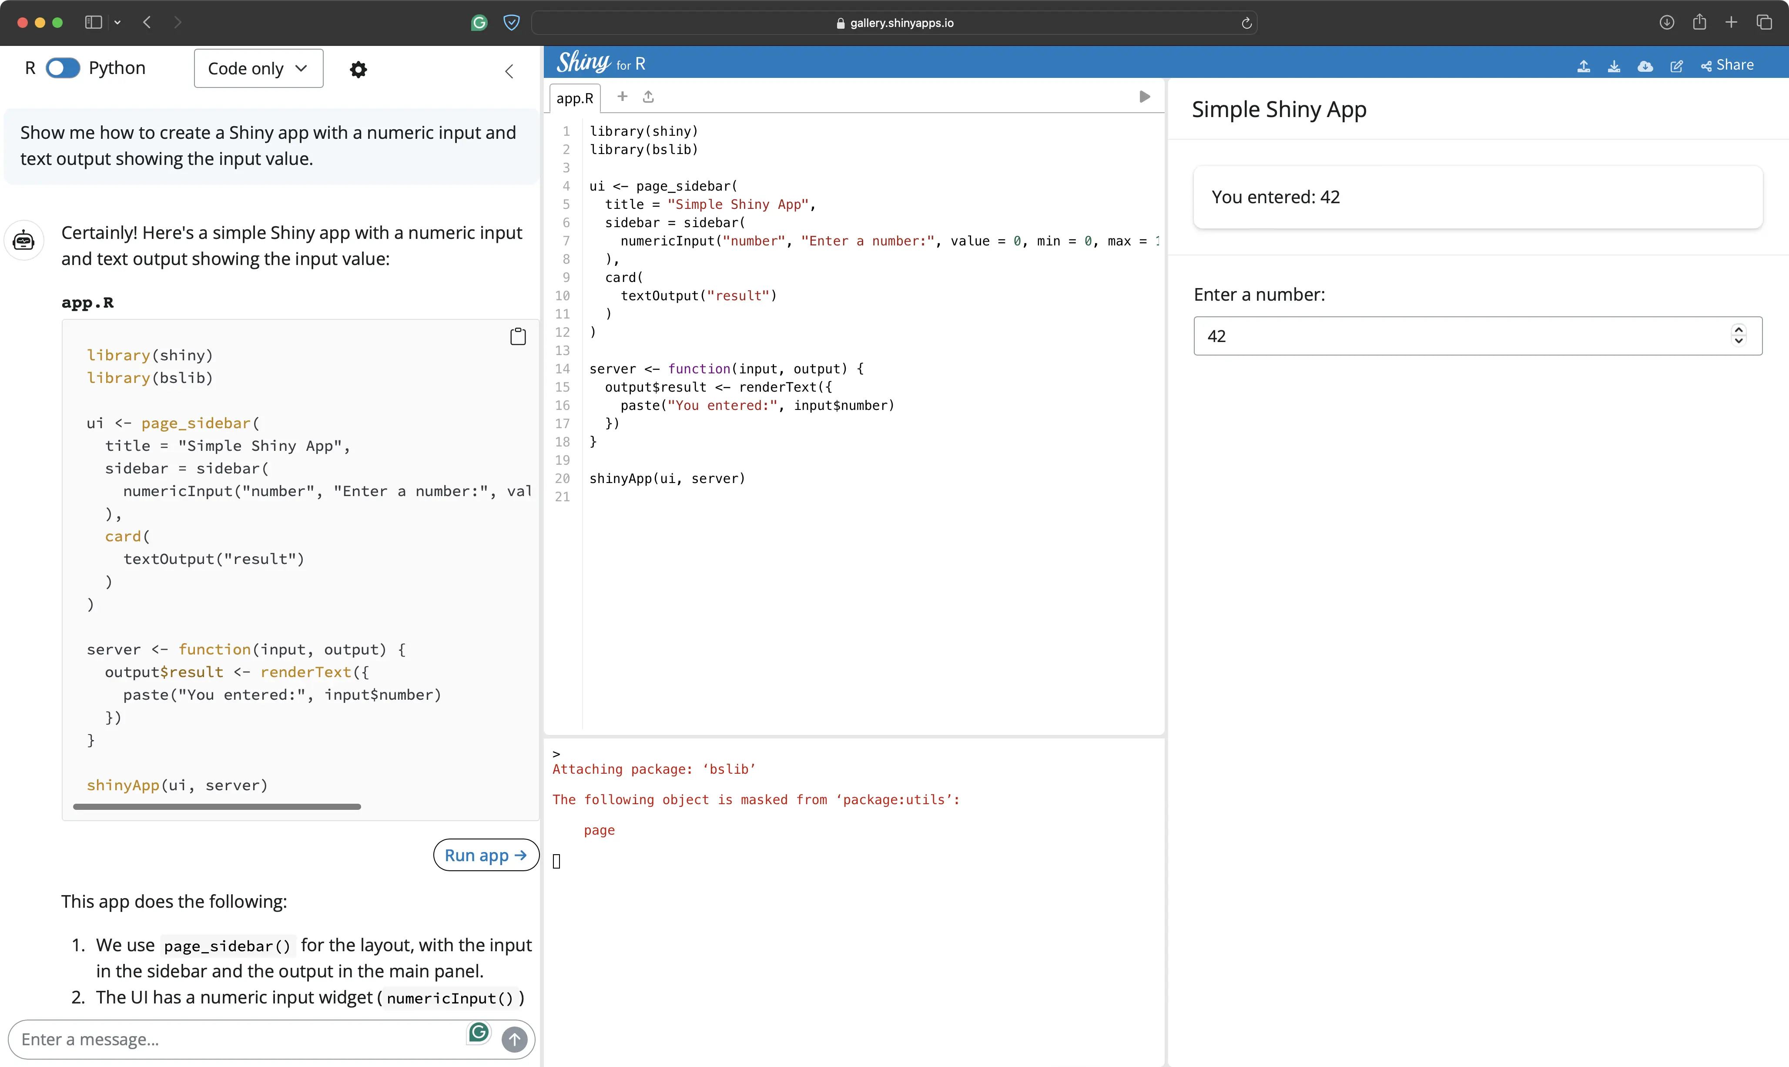The image size is (1789, 1067).
Task: Click the gallery.shinyapps.io address bar
Action: pyautogui.click(x=894, y=22)
